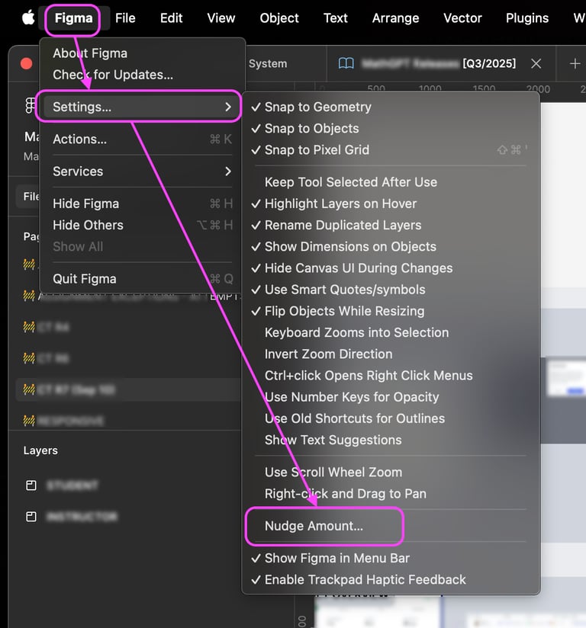Image resolution: width=586 pixels, height=628 pixels.
Task: Open the File menu
Action: click(x=125, y=18)
